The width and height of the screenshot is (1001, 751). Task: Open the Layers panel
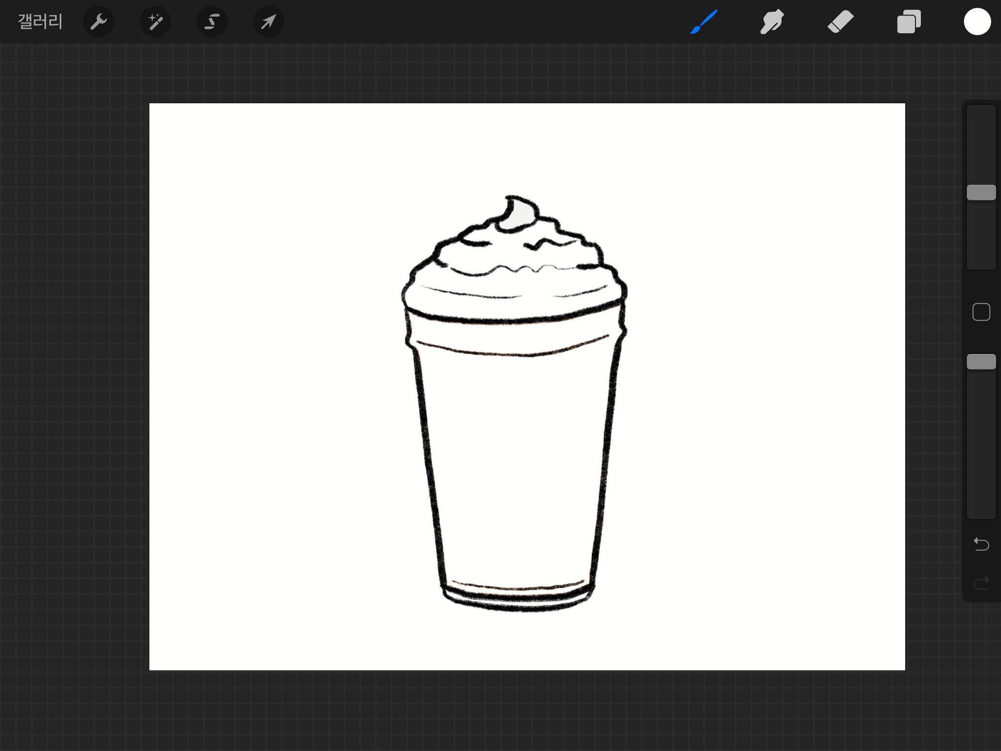tap(909, 22)
